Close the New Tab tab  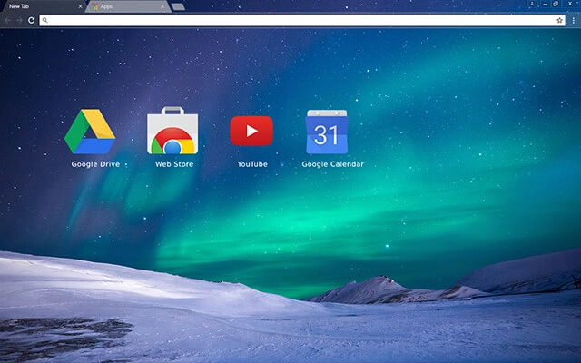(x=81, y=6)
